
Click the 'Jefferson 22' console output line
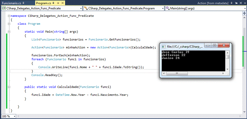coord(174,55)
